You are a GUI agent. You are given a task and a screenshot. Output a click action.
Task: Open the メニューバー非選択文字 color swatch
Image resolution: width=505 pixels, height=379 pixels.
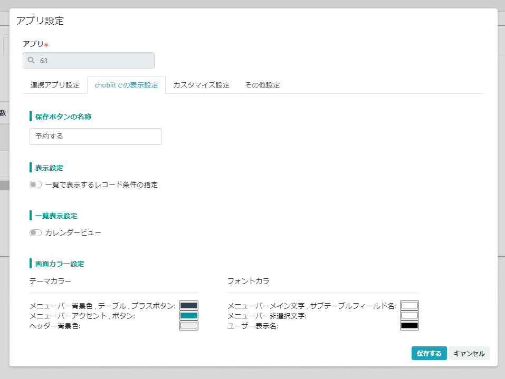coord(409,316)
